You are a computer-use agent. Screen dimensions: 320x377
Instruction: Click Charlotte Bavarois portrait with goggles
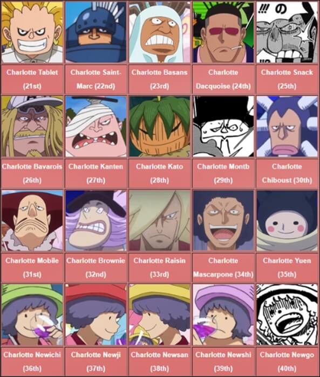32,126
